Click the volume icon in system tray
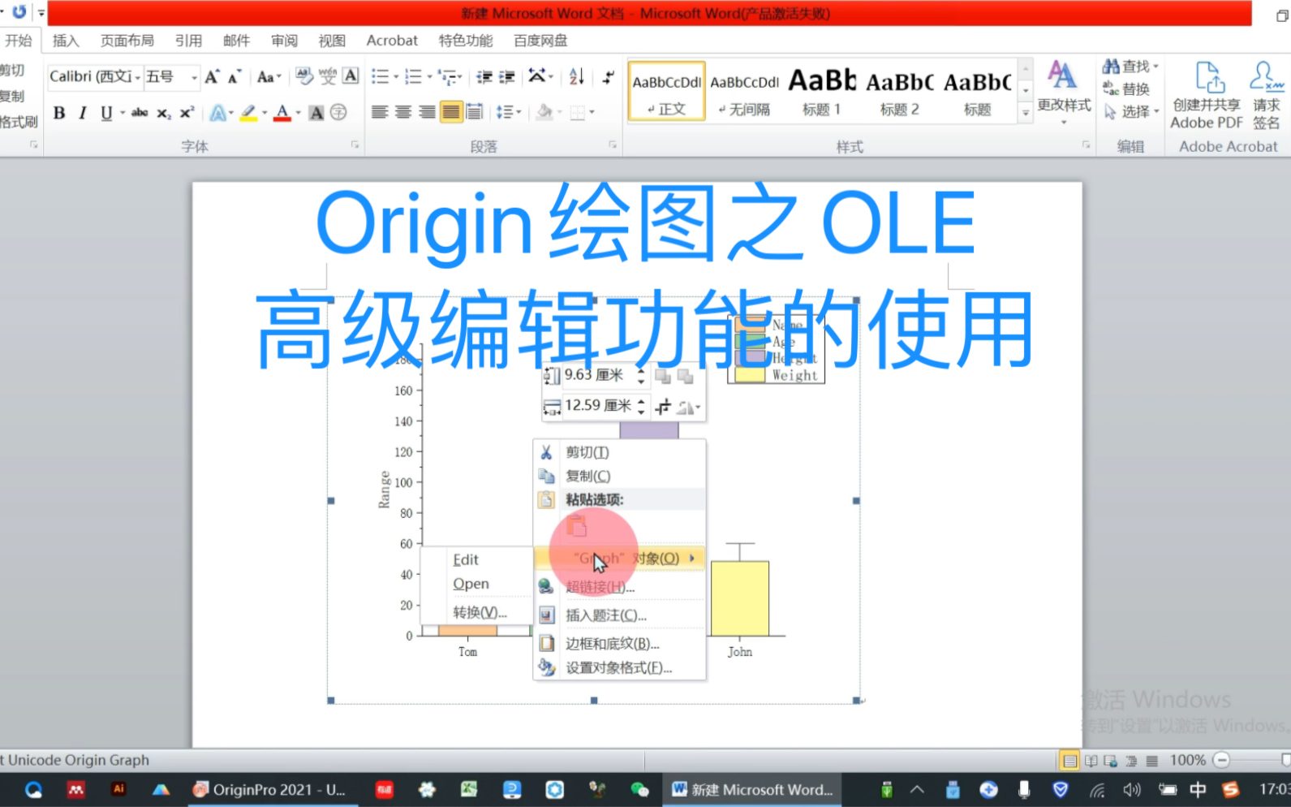This screenshot has height=807, width=1291. click(x=1131, y=789)
